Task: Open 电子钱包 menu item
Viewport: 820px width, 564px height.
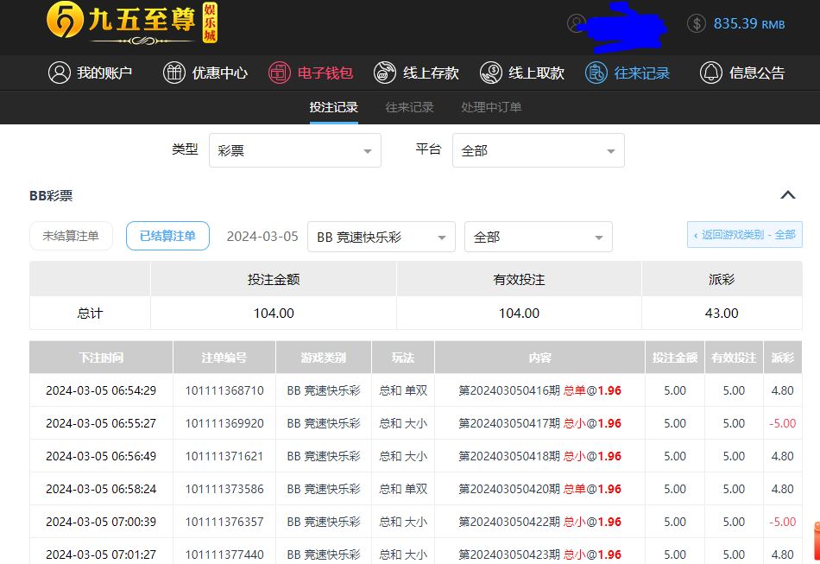Action: point(311,73)
